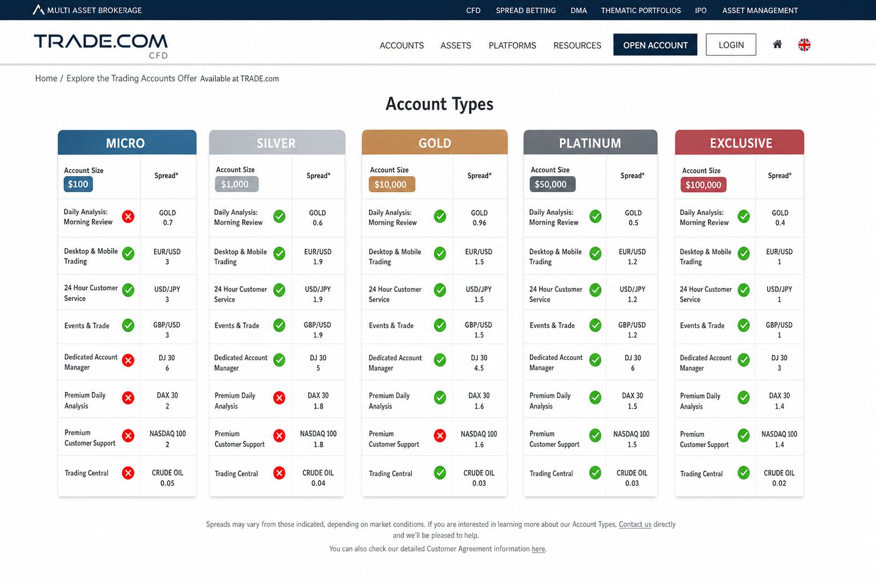Click Micro's green check for 24 Hour Customer Service
Viewport: 876px width, 584px height.
tap(128, 290)
